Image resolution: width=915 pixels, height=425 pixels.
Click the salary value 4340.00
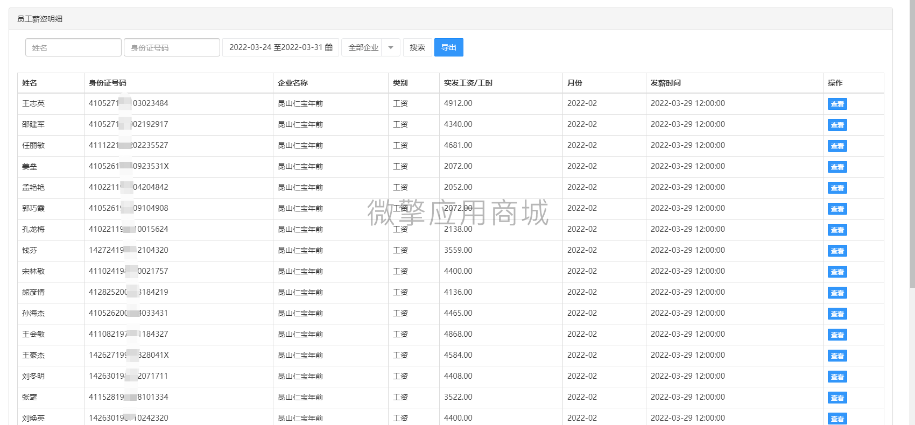point(458,124)
